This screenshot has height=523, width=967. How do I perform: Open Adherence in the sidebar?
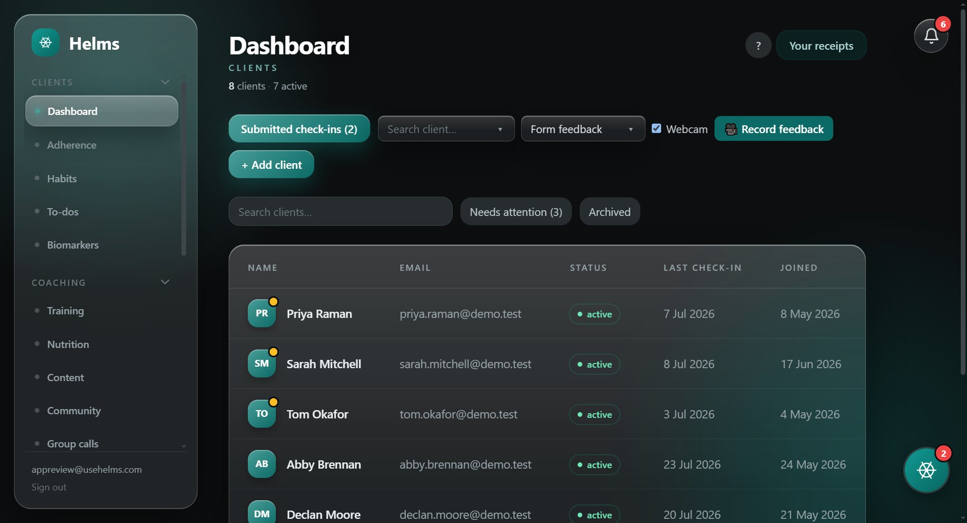pos(72,145)
